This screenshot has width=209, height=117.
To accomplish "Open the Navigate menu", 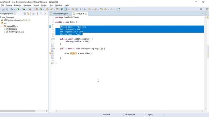I will (27, 5).
